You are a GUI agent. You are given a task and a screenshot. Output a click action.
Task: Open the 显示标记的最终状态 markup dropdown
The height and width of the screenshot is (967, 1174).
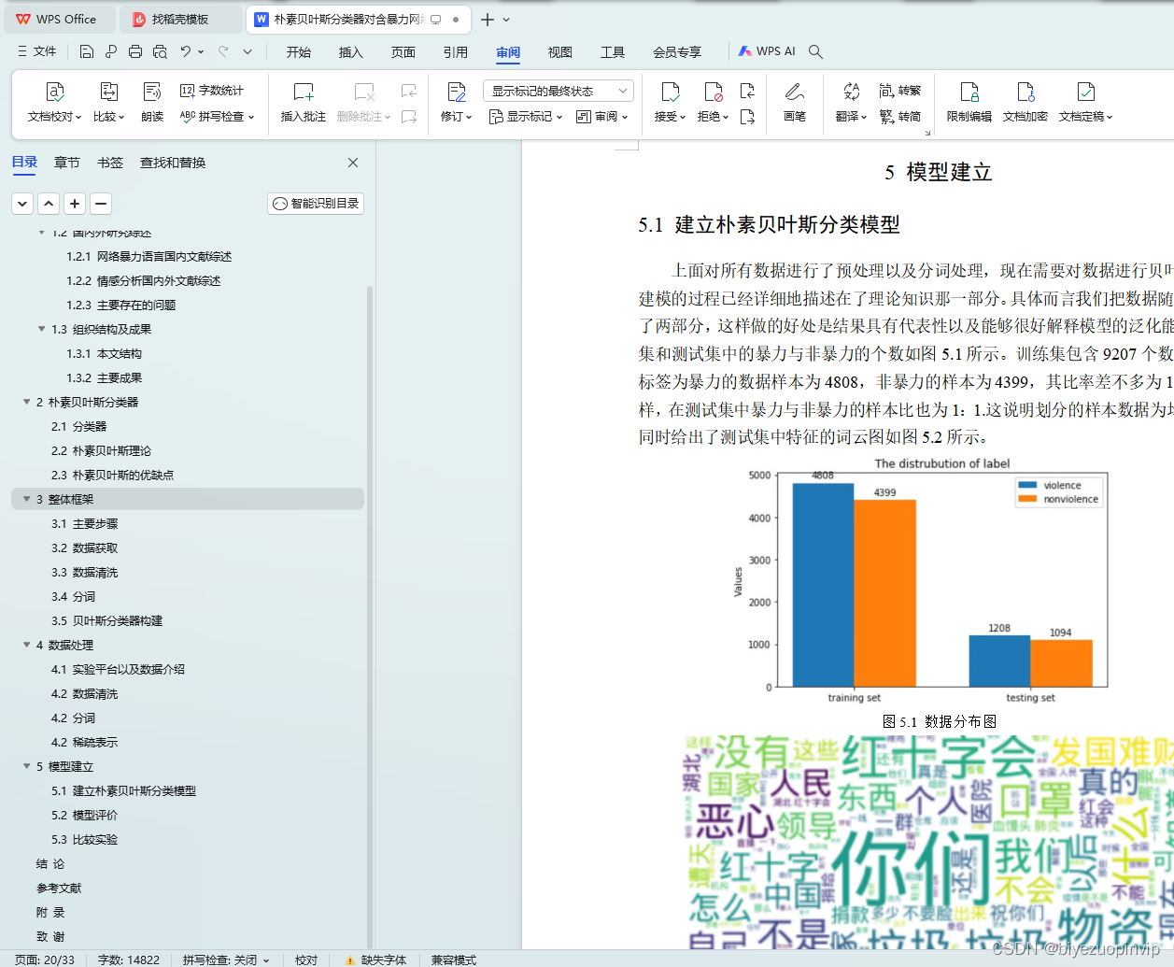(x=558, y=90)
